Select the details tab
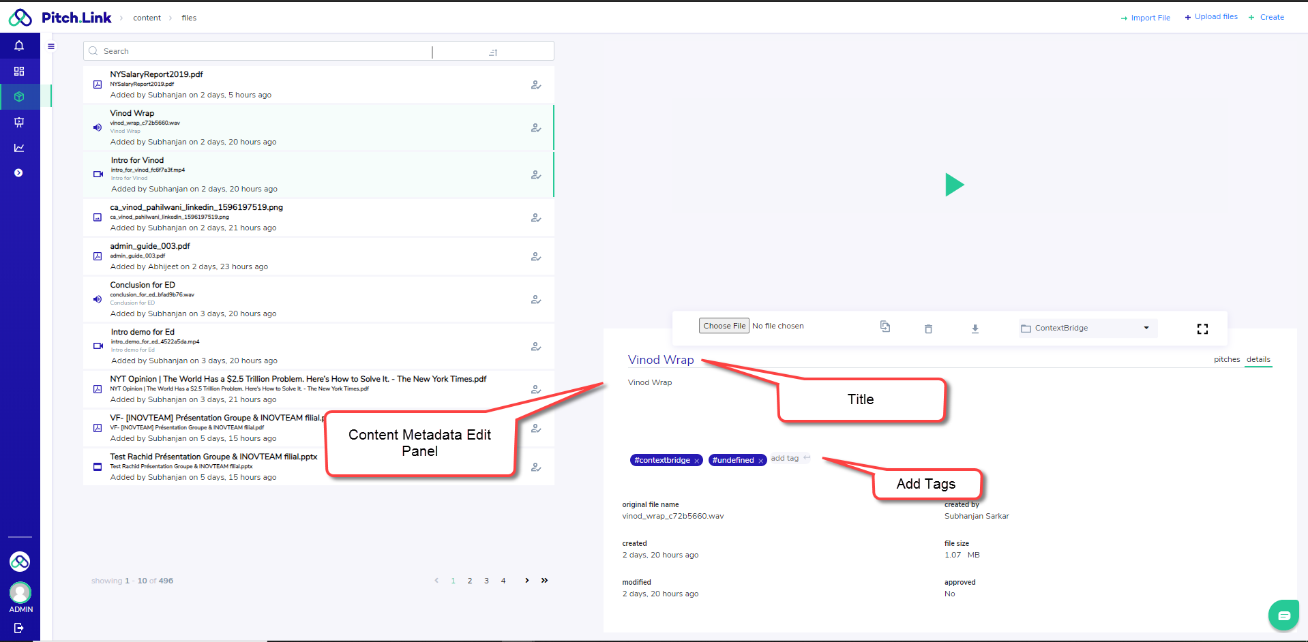This screenshot has width=1308, height=642. (1258, 359)
